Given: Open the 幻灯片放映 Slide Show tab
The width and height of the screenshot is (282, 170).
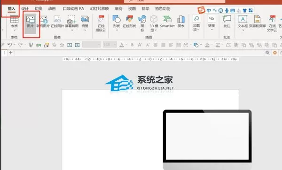Looking at the screenshot, I should [x=100, y=8].
